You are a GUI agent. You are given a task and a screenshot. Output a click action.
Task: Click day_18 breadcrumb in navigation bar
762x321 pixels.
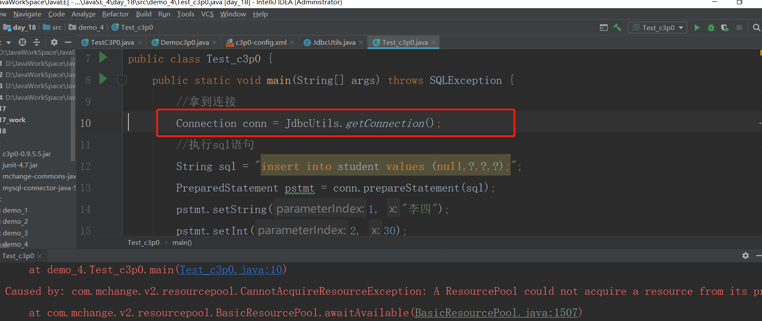(20, 28)
